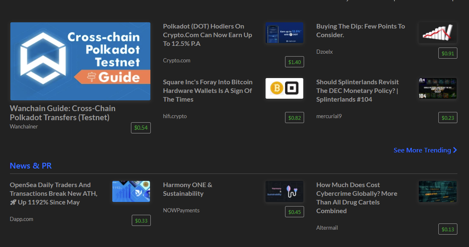The image size is (469, 247).
Task: Open the 'News & PR' section heading
Action: point(31,166)
